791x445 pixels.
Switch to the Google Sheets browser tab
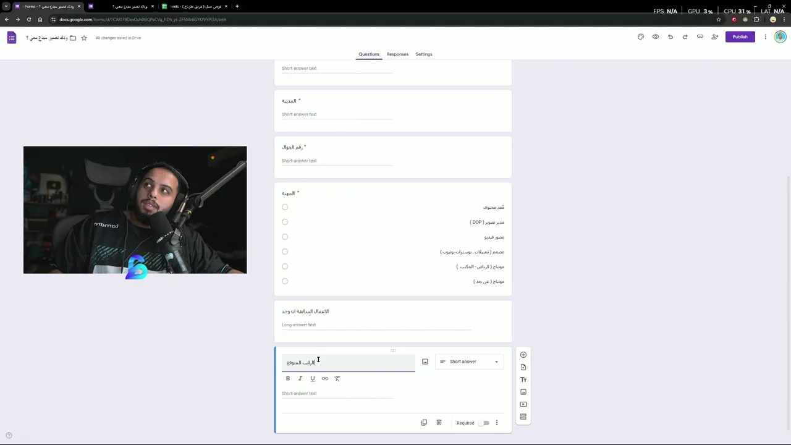(195, 6)
